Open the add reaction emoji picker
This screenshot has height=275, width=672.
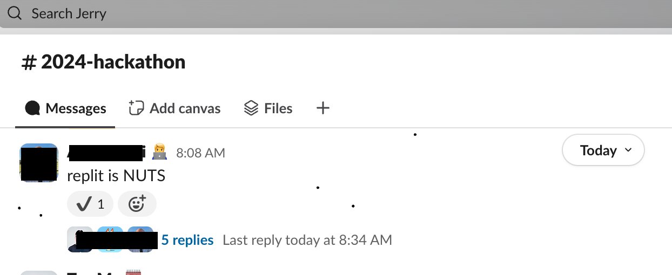(x=137, y=204)
